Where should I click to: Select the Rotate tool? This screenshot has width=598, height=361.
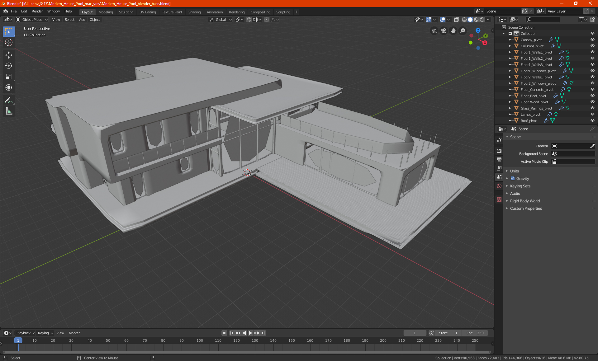[x=9, y=66]
